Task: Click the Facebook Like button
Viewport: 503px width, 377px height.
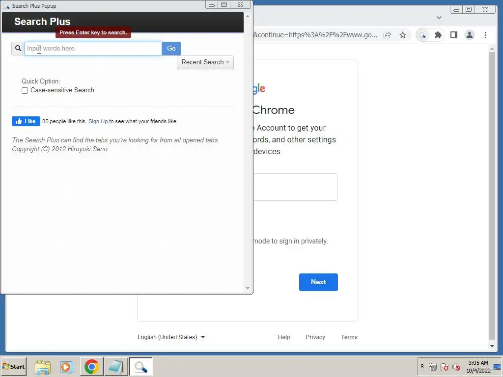Action: (26, 121)
